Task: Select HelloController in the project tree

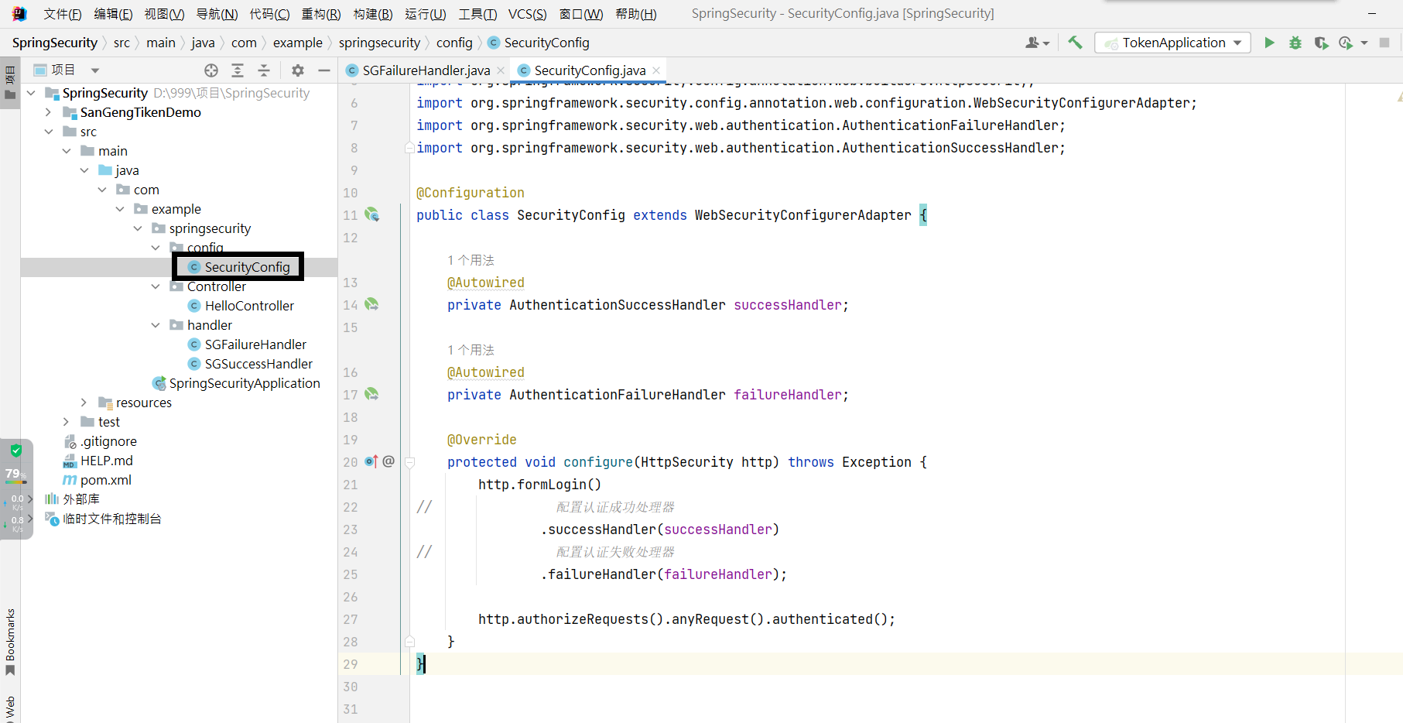Action: point(249,306)
